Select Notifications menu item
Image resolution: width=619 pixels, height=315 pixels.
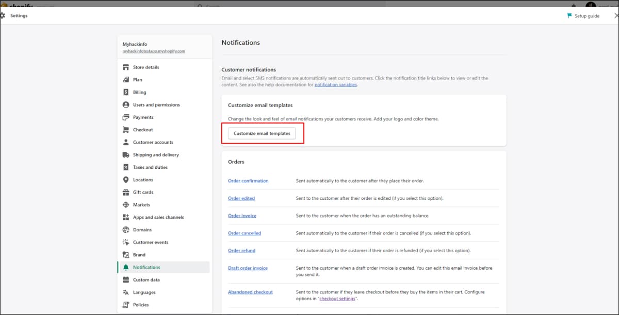click(x=164, y=267)
